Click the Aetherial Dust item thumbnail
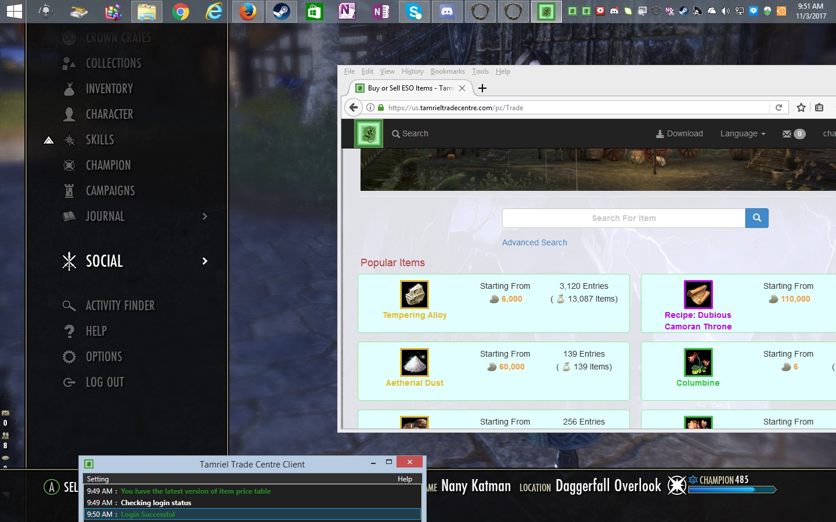The image size is (836, 522). [x=415, y=362]
